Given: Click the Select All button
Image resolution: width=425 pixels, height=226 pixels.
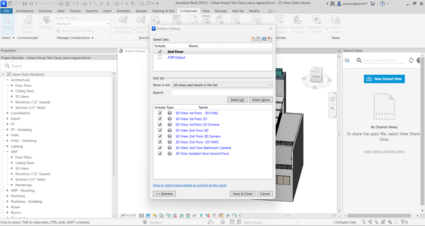Looking at the screenshot, I should coord(237,100).
